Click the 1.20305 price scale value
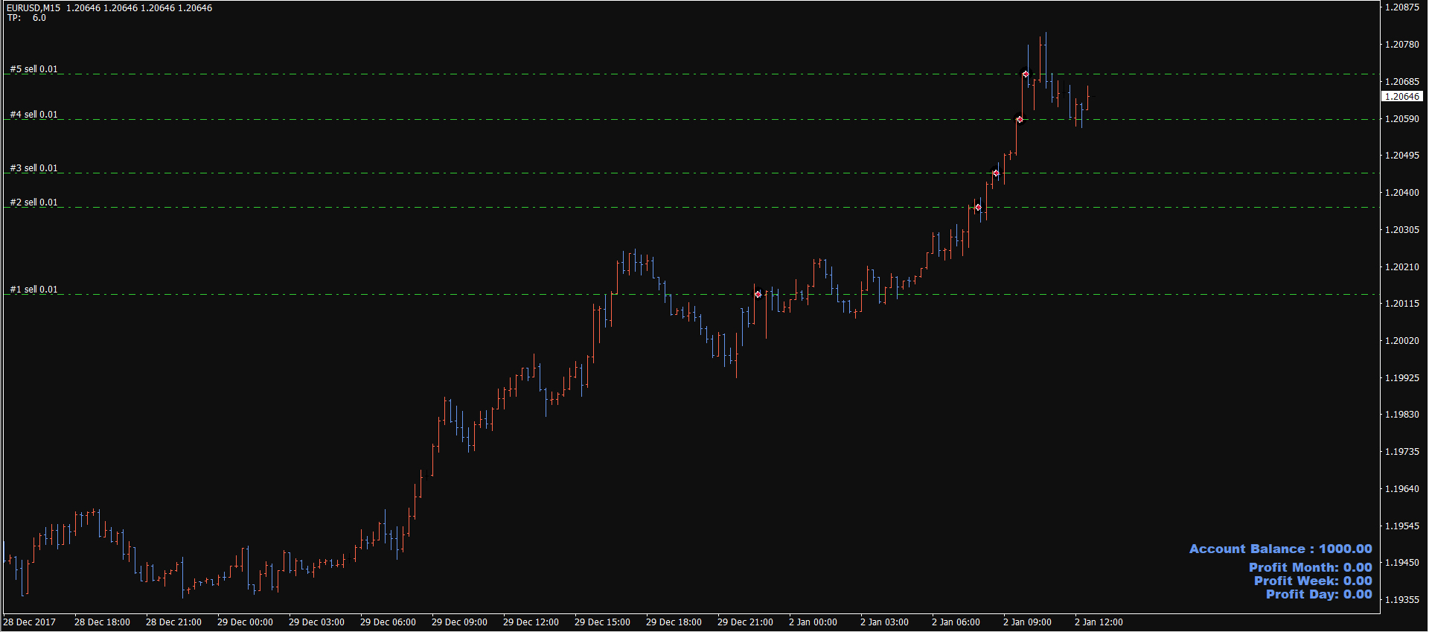This screenshot has height=632, width=1429. (x=1402, y=230)
